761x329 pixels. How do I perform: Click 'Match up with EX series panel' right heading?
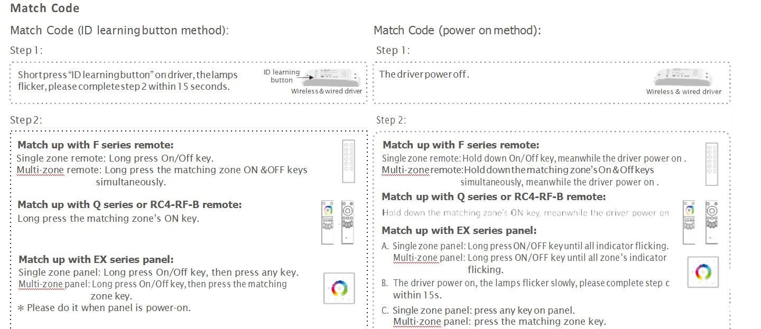point(459,230)
